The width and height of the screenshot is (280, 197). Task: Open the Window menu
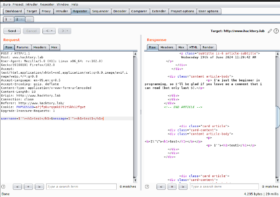click(63, 5)
